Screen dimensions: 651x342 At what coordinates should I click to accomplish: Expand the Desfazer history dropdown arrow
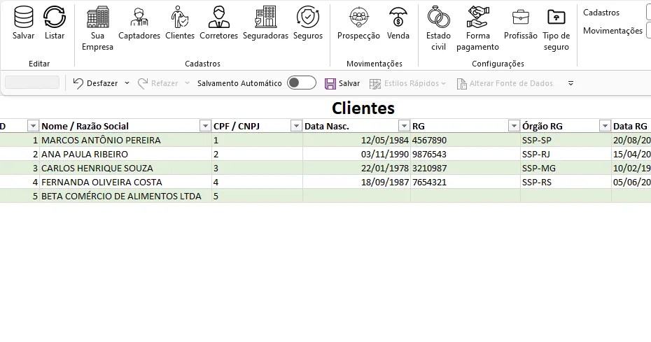127,83
